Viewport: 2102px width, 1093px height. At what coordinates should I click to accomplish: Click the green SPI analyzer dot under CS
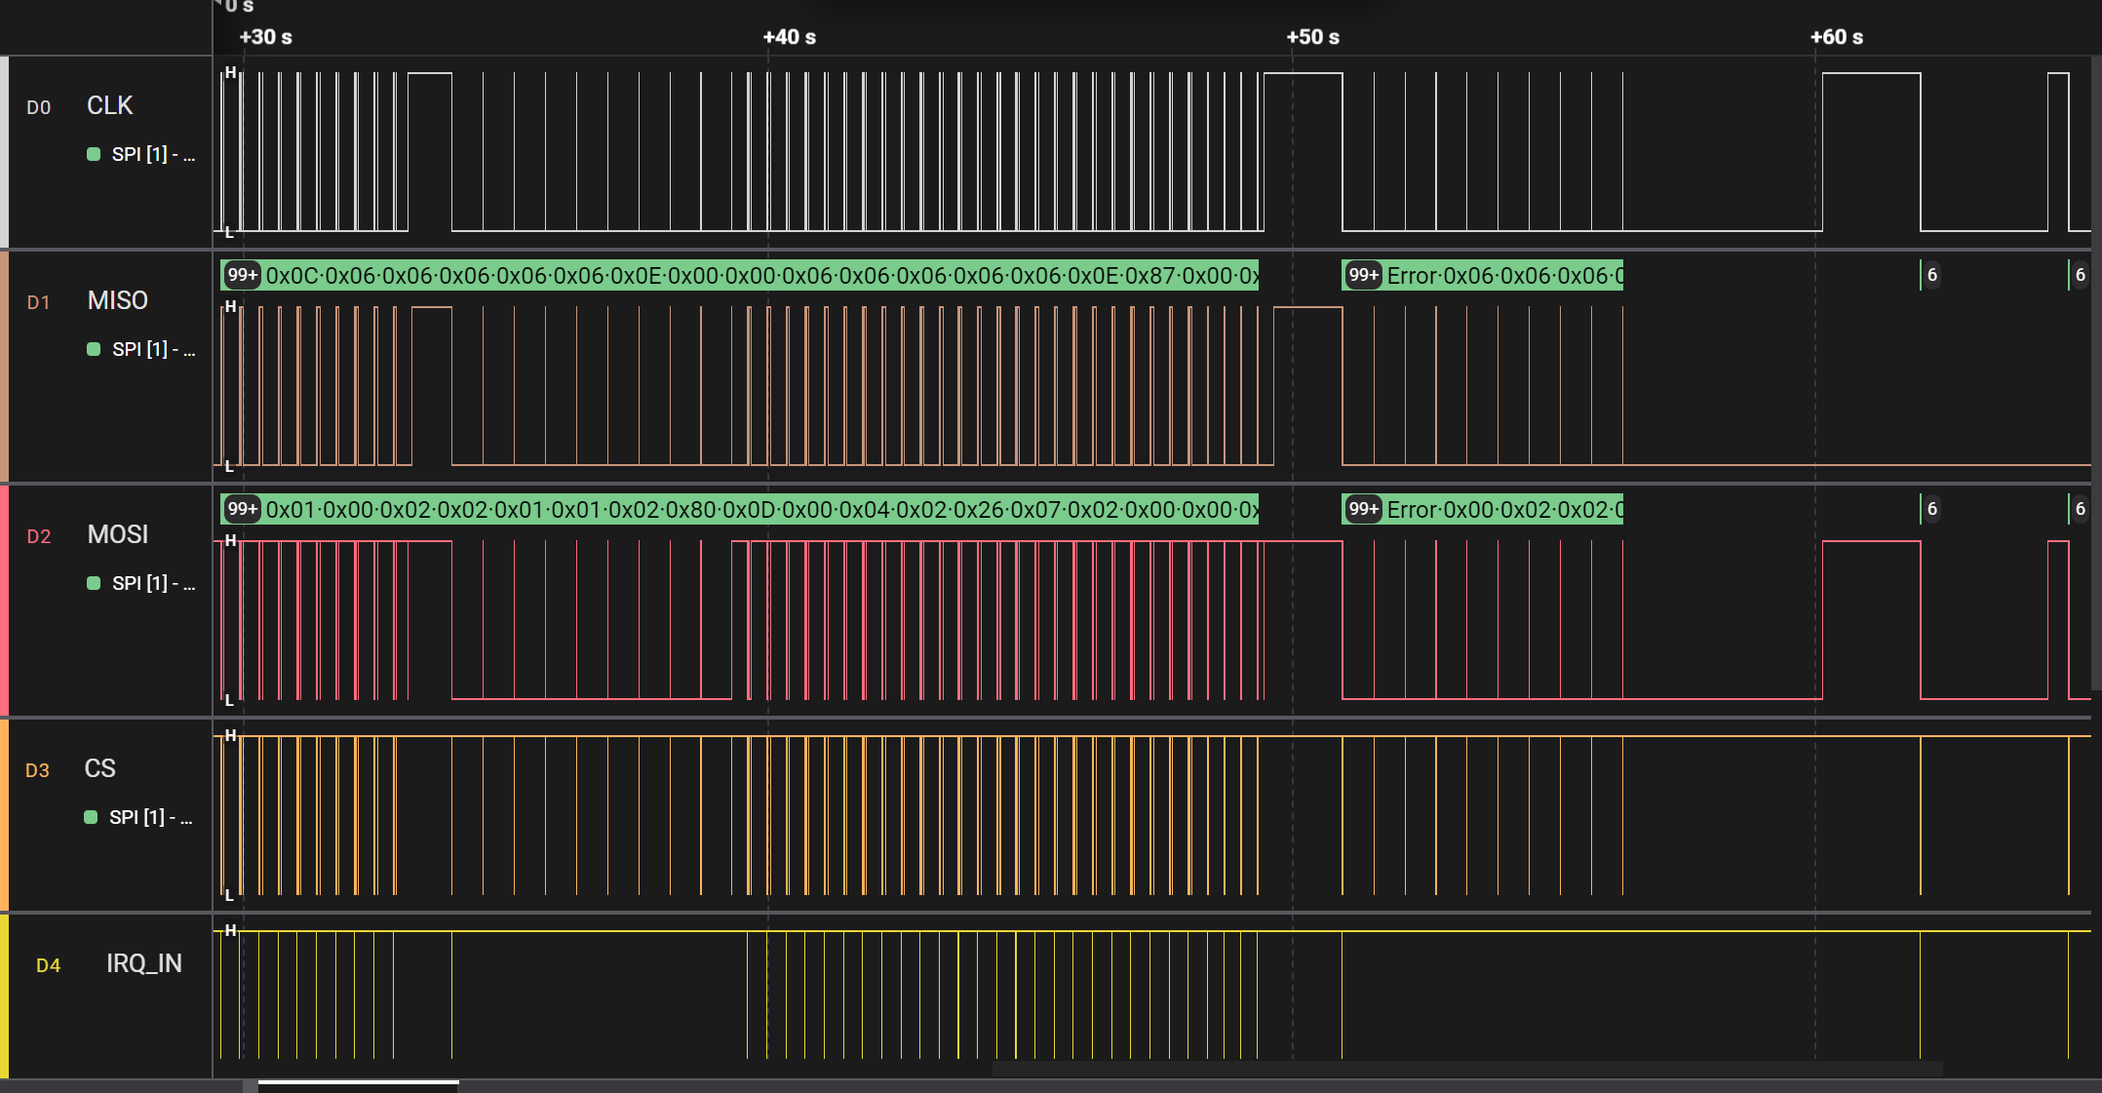(91, 817)
